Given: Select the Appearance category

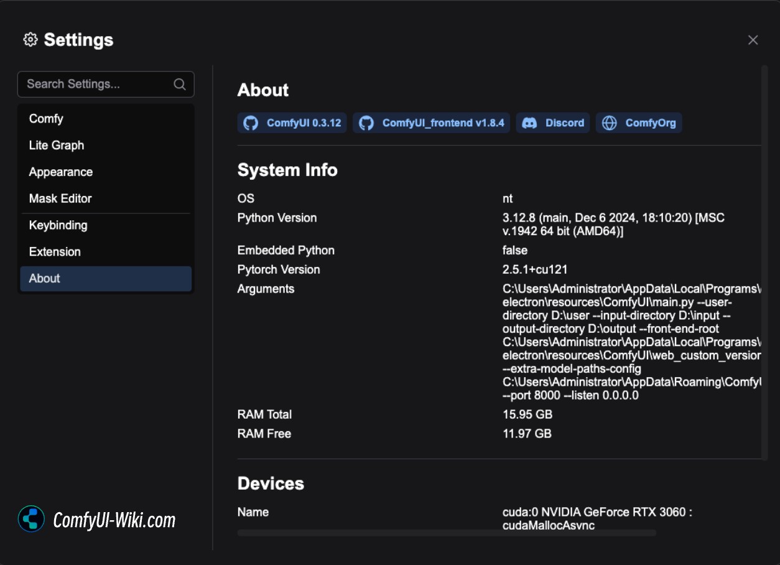Looking at the screenshot, I should coord(106,172).
